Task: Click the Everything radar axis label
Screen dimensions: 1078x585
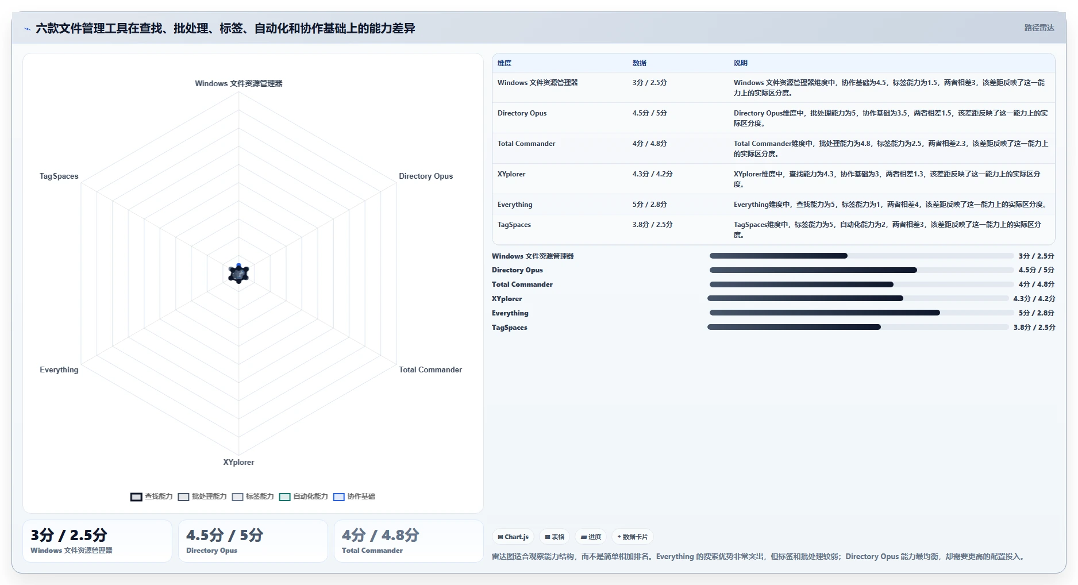Action: [59, 370]
